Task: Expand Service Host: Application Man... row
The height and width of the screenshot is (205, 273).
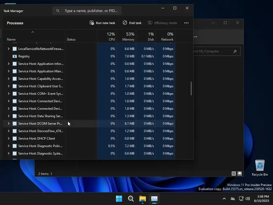Action: tap(9, 71)
